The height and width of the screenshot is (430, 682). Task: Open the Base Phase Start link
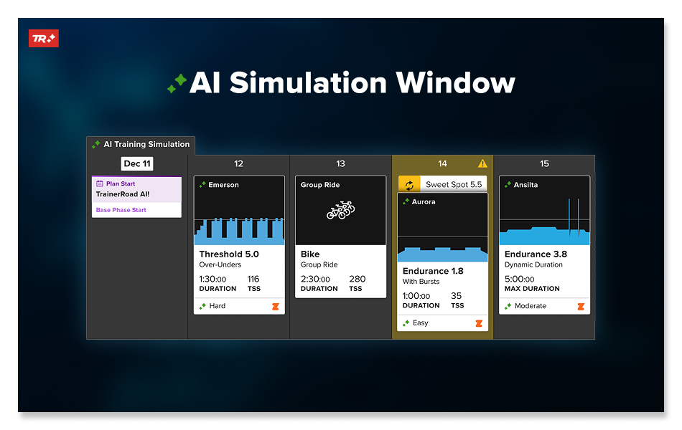[x=121, y=210]
